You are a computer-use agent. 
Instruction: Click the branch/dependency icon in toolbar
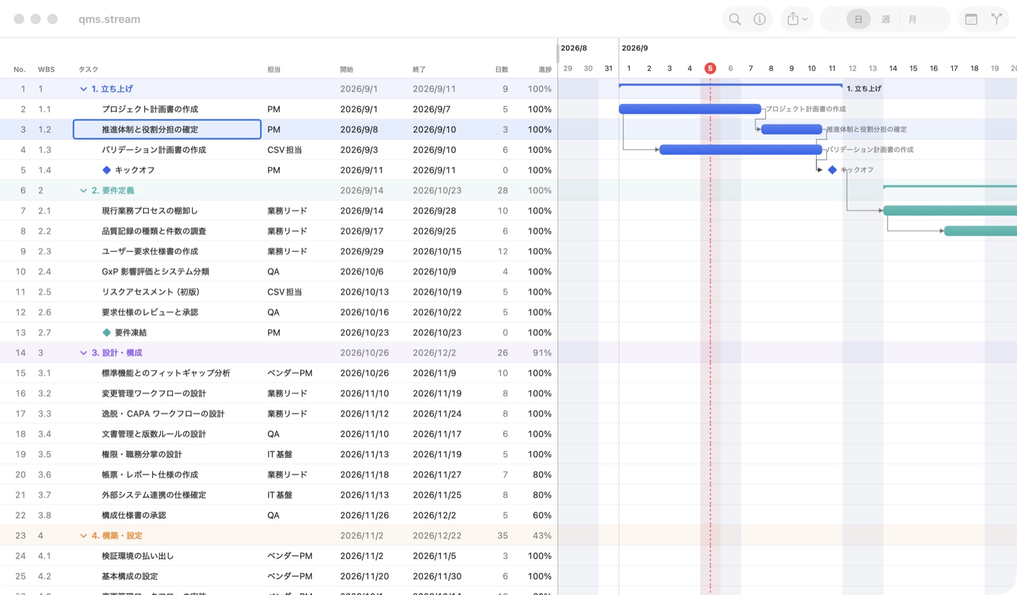[x=997, y=19]
